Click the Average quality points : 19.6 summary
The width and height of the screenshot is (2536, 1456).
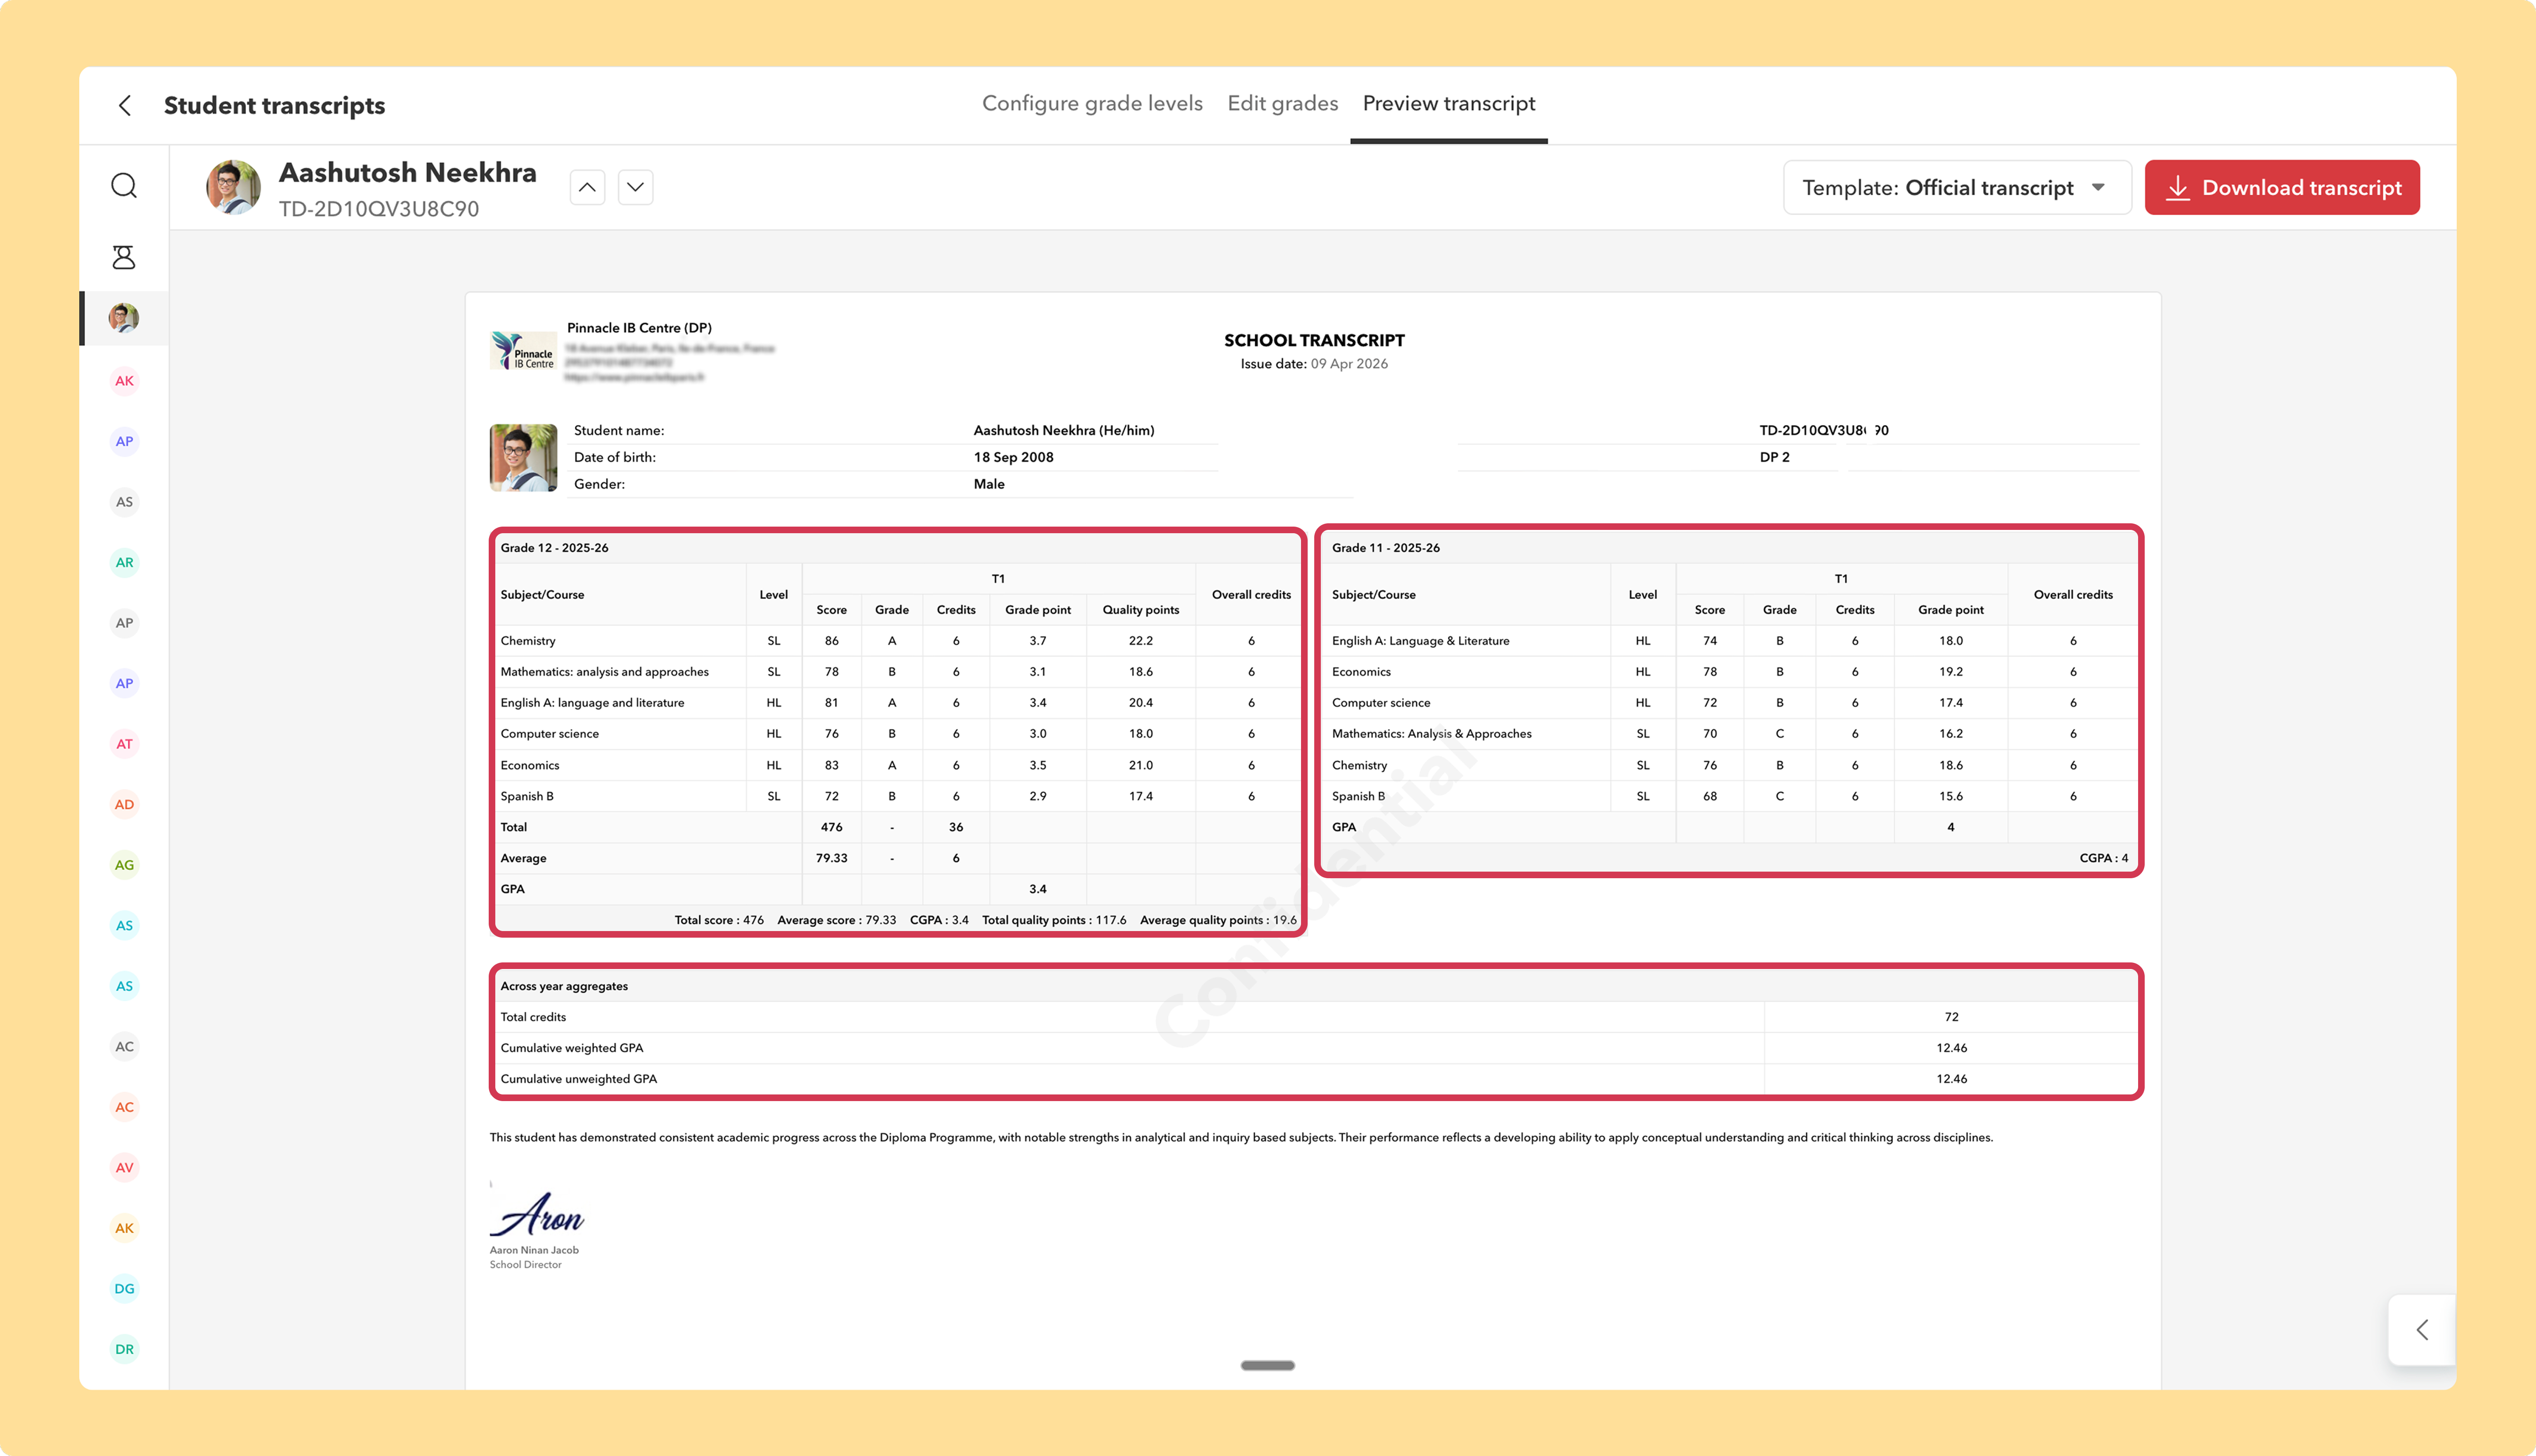(x=1218, y=920)
